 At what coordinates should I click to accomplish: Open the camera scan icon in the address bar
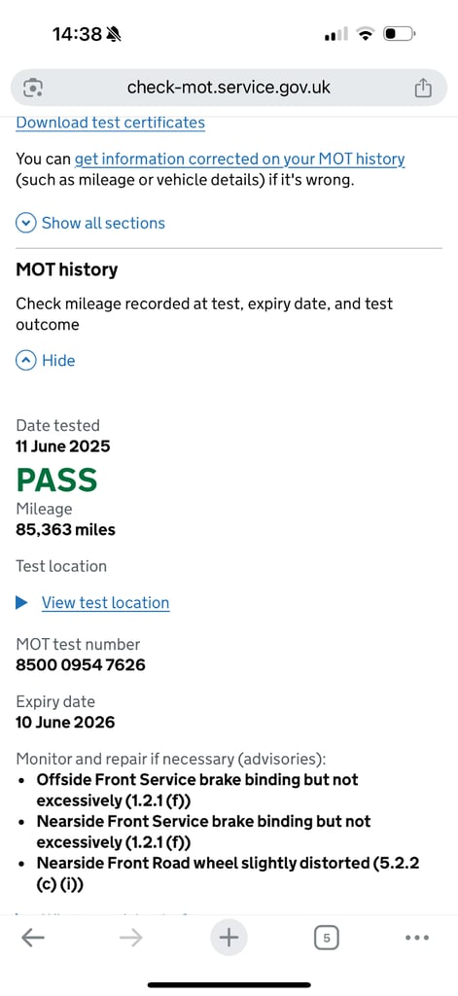[x=33, y=87]
